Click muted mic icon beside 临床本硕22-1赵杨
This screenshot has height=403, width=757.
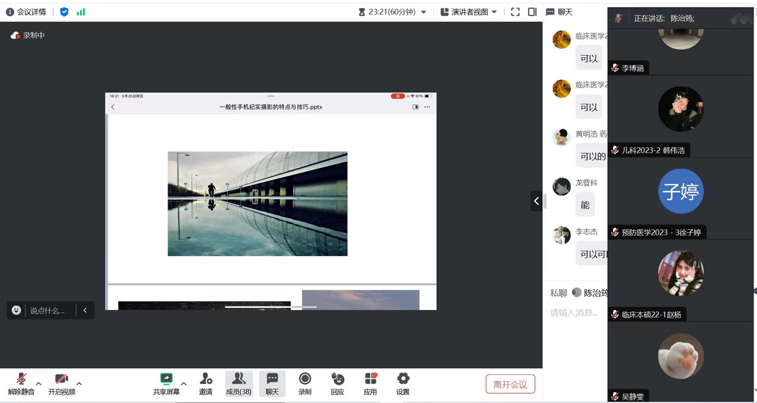coord(615,315)
